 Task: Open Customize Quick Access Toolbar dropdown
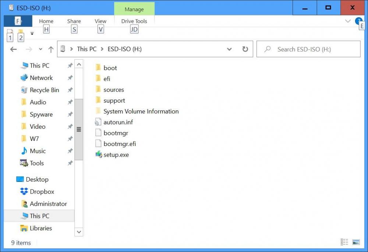[32, 33]
